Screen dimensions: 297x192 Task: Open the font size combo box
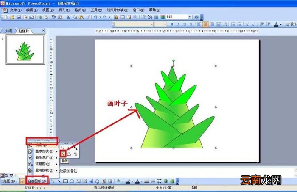point(160,24)
